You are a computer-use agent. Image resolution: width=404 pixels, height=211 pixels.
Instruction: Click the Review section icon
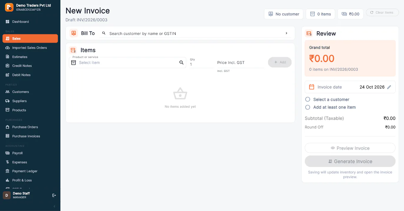pos(309,33)
